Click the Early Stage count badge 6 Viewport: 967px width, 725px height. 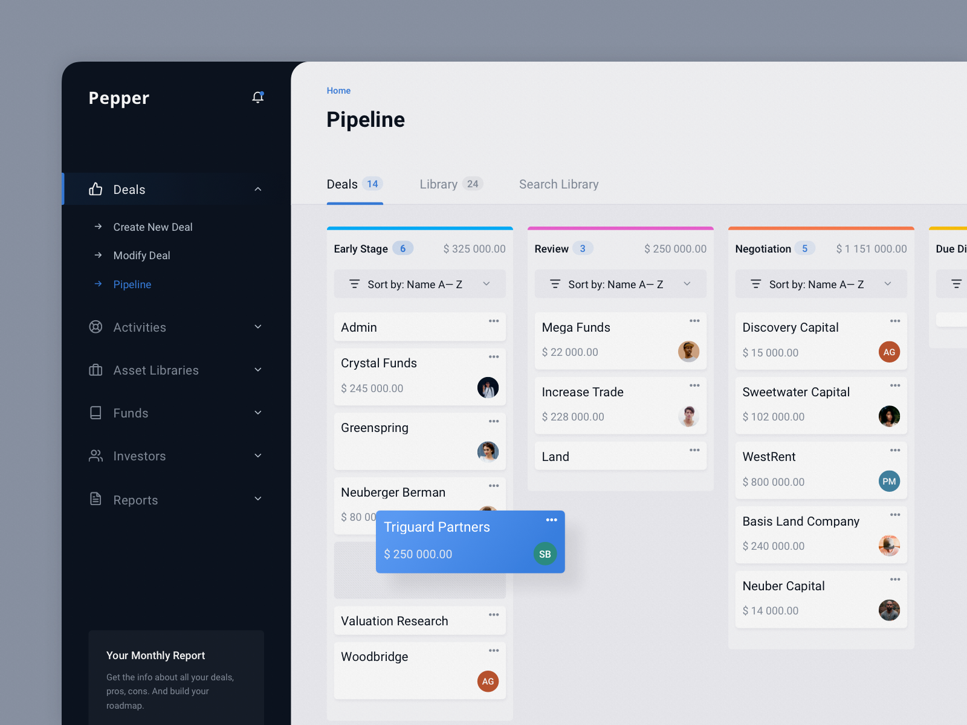403,248
